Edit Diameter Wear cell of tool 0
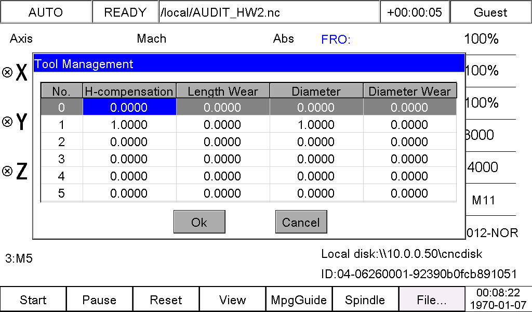This screenshot has width=532, height=312. pos(410,107)
